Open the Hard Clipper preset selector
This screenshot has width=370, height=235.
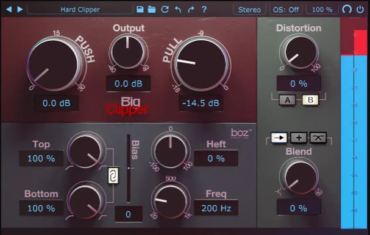(x=80, y=10)
